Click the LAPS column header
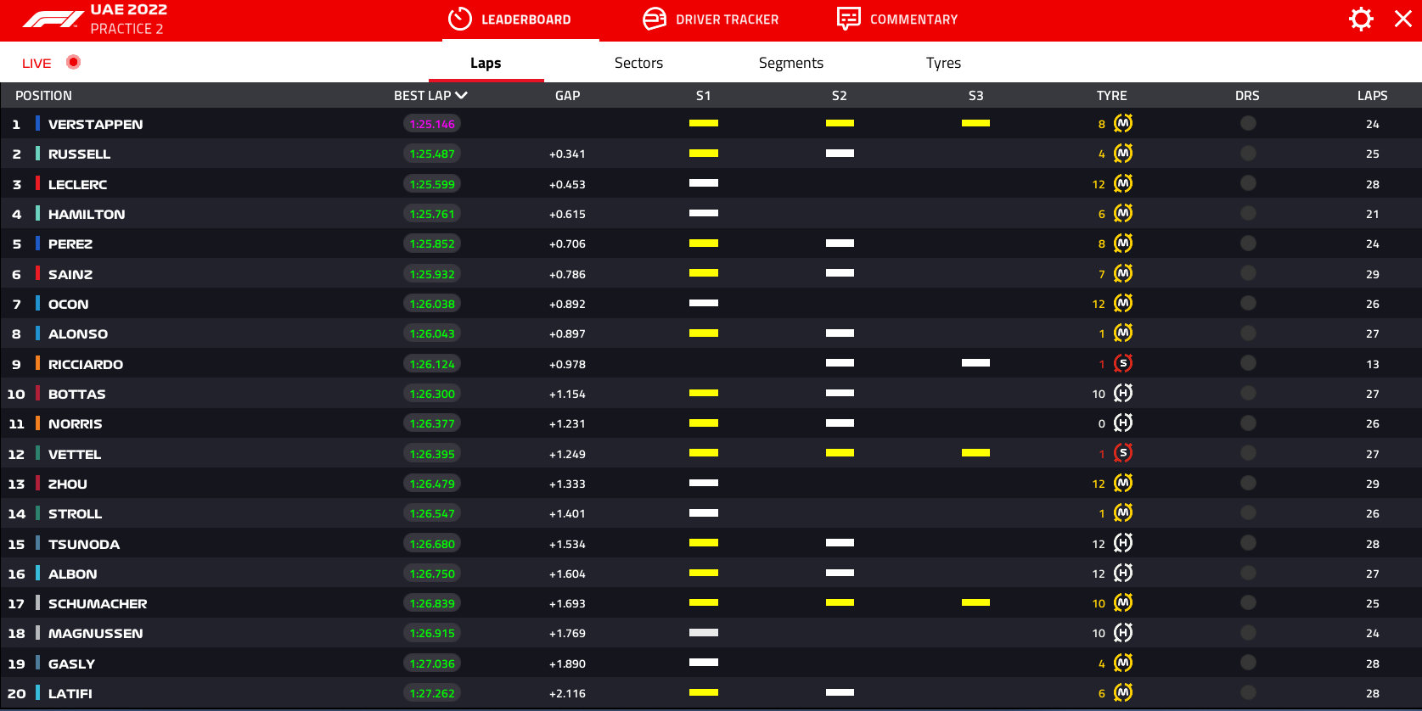The width and height of the screenshot is (1422, 711). (1373, 96)
